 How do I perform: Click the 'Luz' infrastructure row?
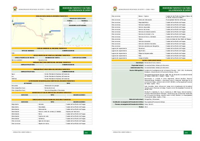52,76
